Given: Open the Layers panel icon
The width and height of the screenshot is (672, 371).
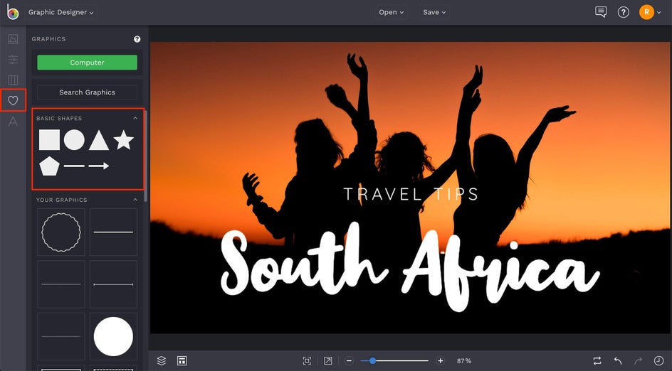Looking at the screenshot, I should click(x=162, y=361).
